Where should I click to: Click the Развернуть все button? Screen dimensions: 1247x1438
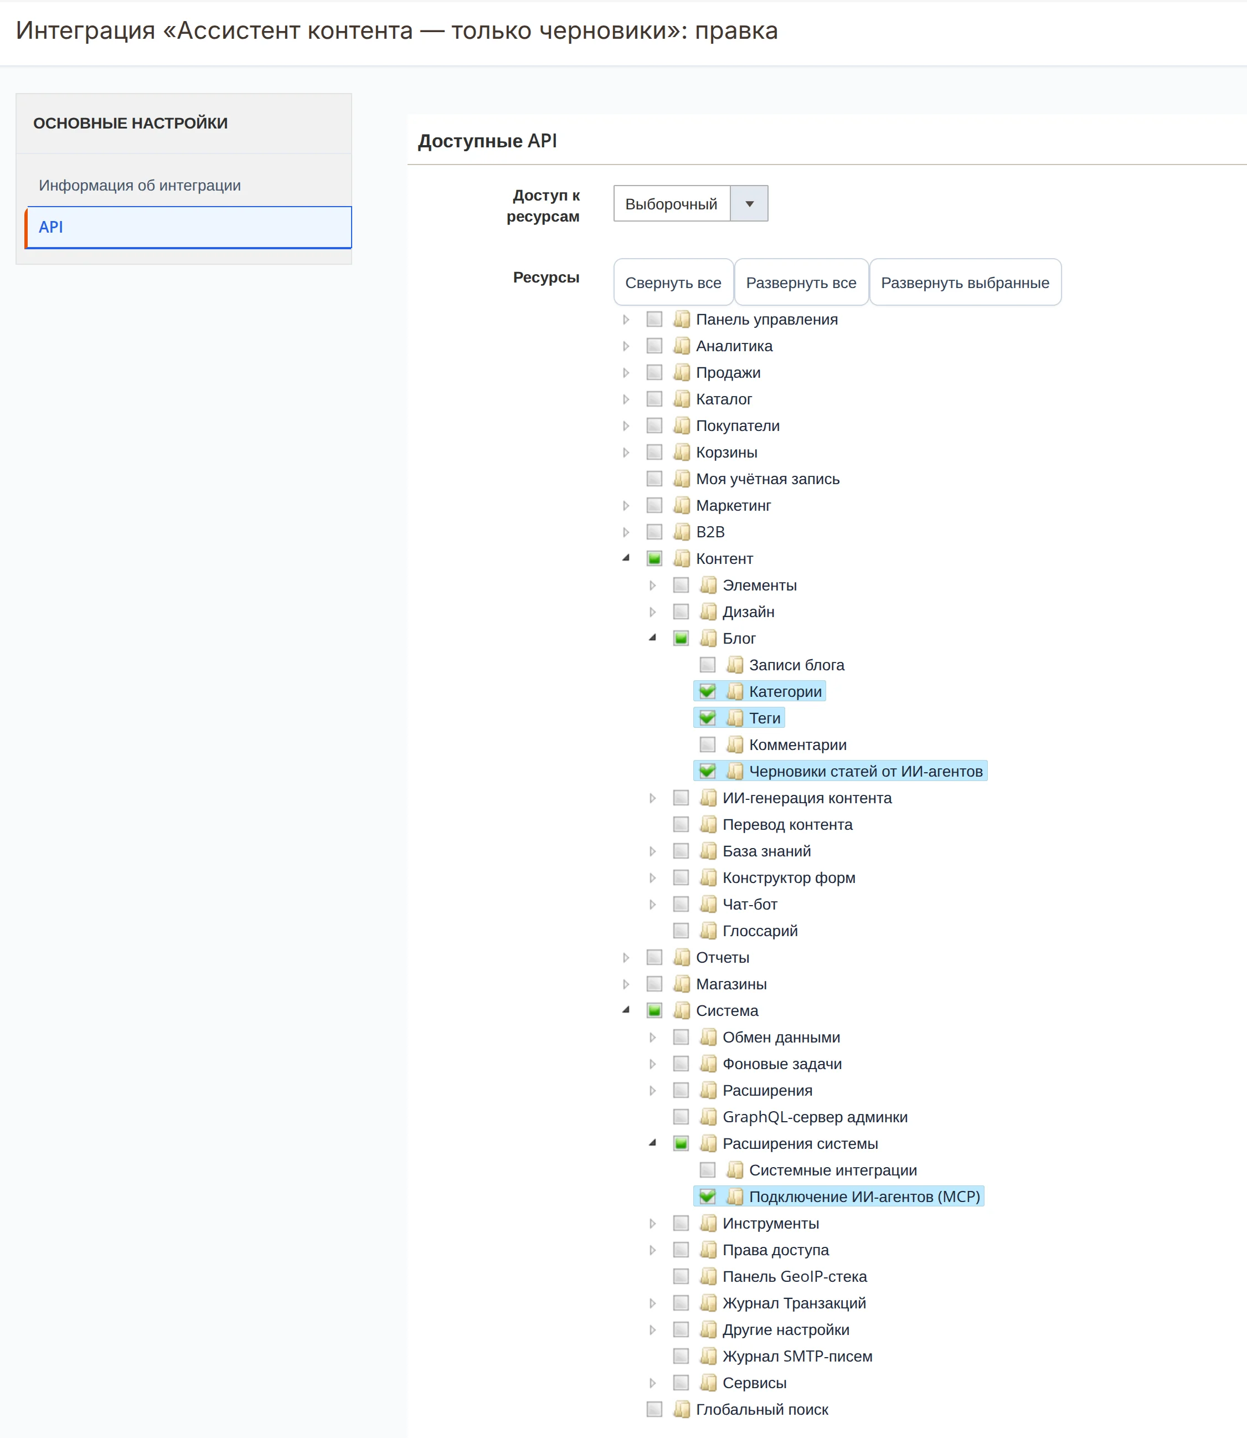(x=801, y=283)
